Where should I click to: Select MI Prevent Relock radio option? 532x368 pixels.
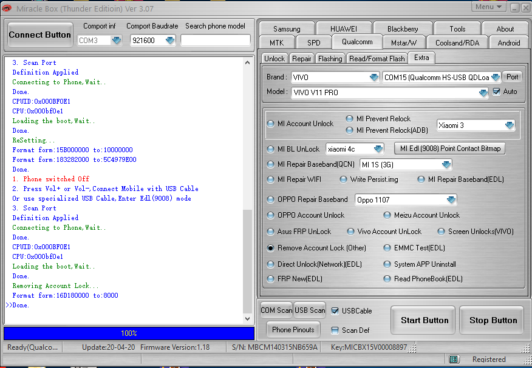tap(349, 119)
